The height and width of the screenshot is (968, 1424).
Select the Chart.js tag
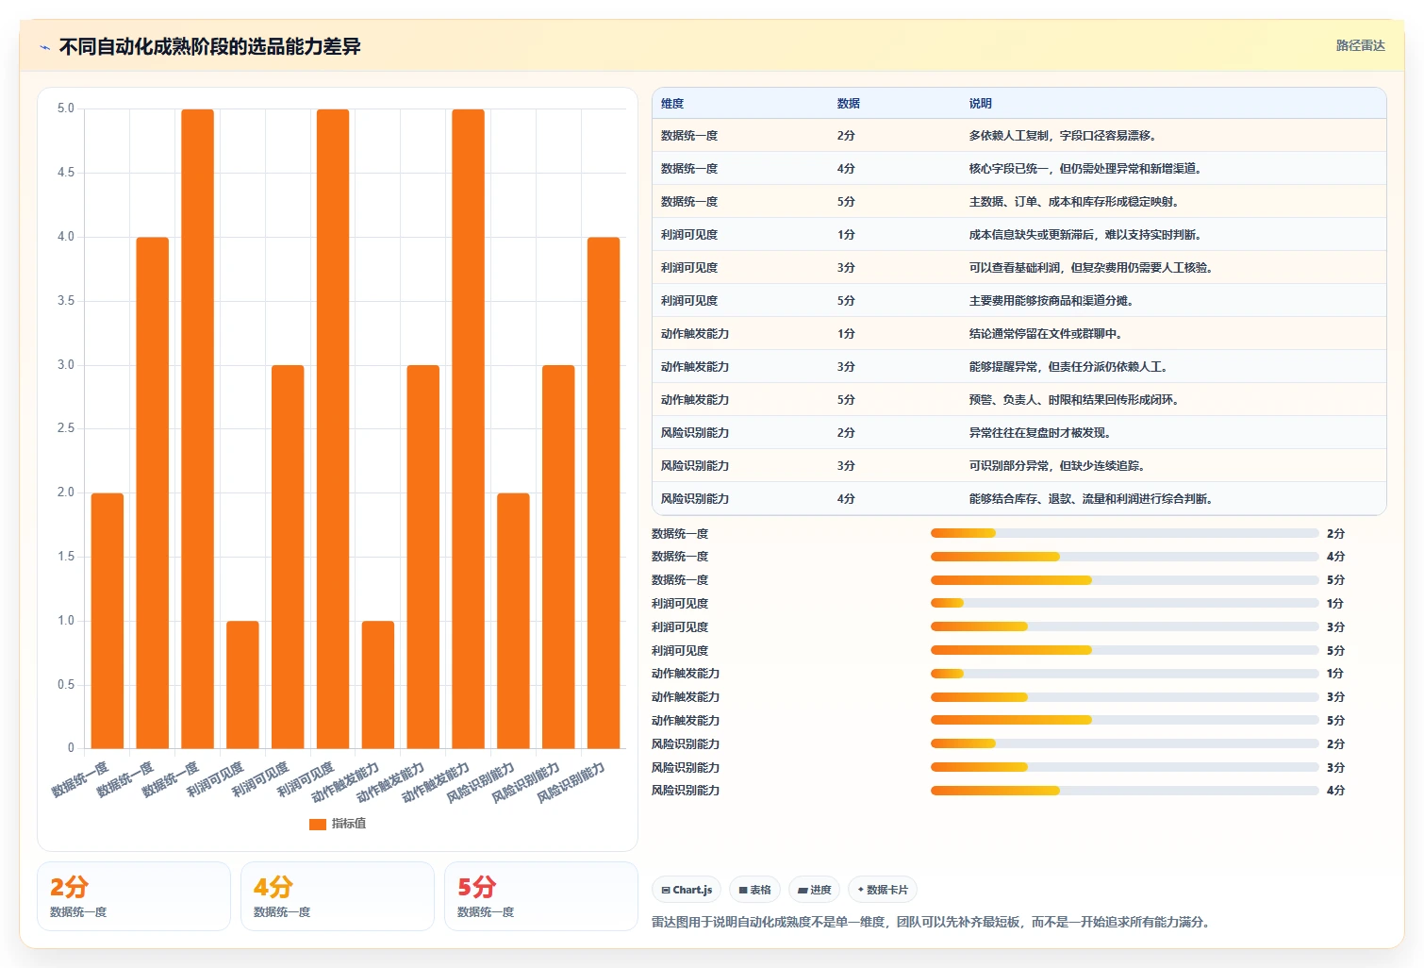tap(687, 890)
